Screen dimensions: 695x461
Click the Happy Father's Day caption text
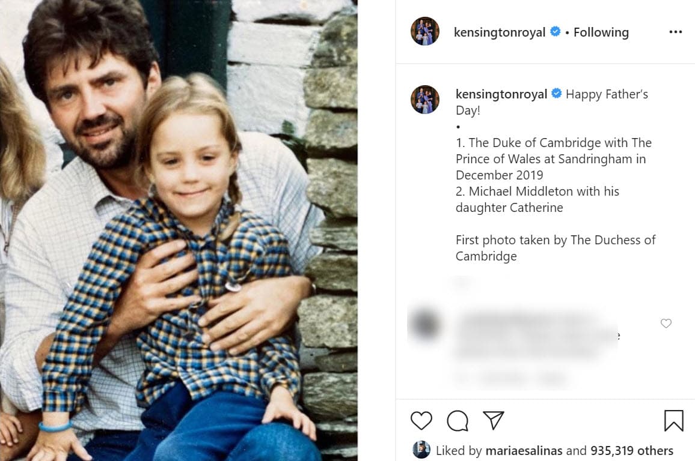pyautogui.click(x=607, y=94)
